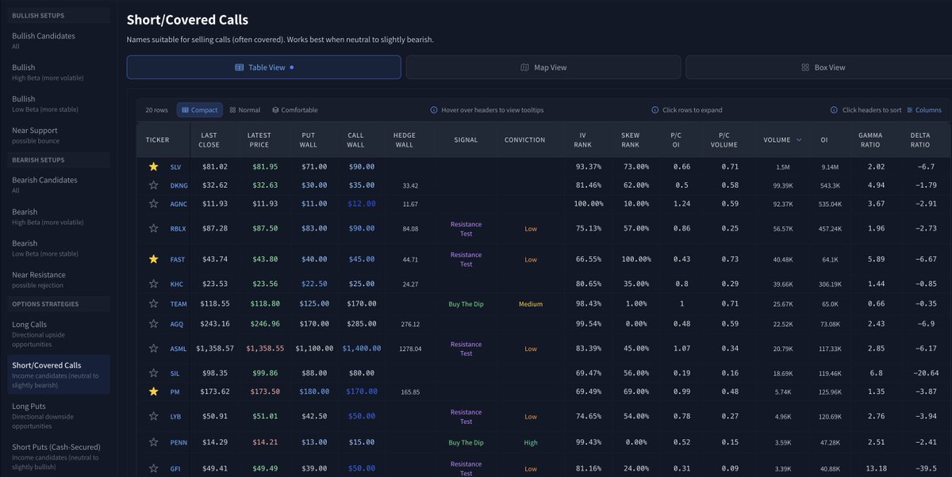Viewport: 952px width, 477px height.
Task: Open the Columns settings menu
Action: [924, 110]
